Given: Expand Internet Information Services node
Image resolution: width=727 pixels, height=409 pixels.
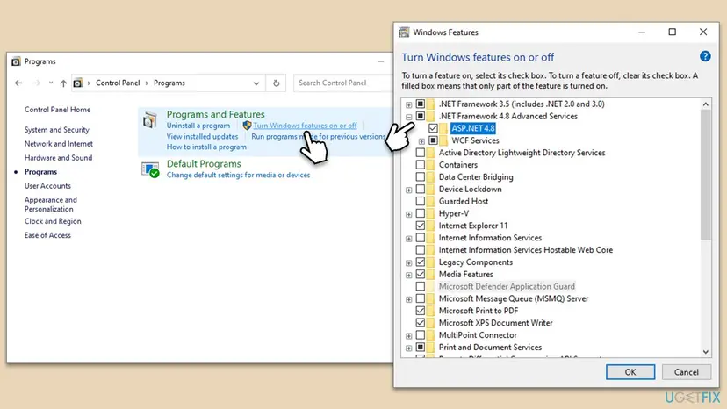Looking at the screenshot, I should (x=408, y=239).
